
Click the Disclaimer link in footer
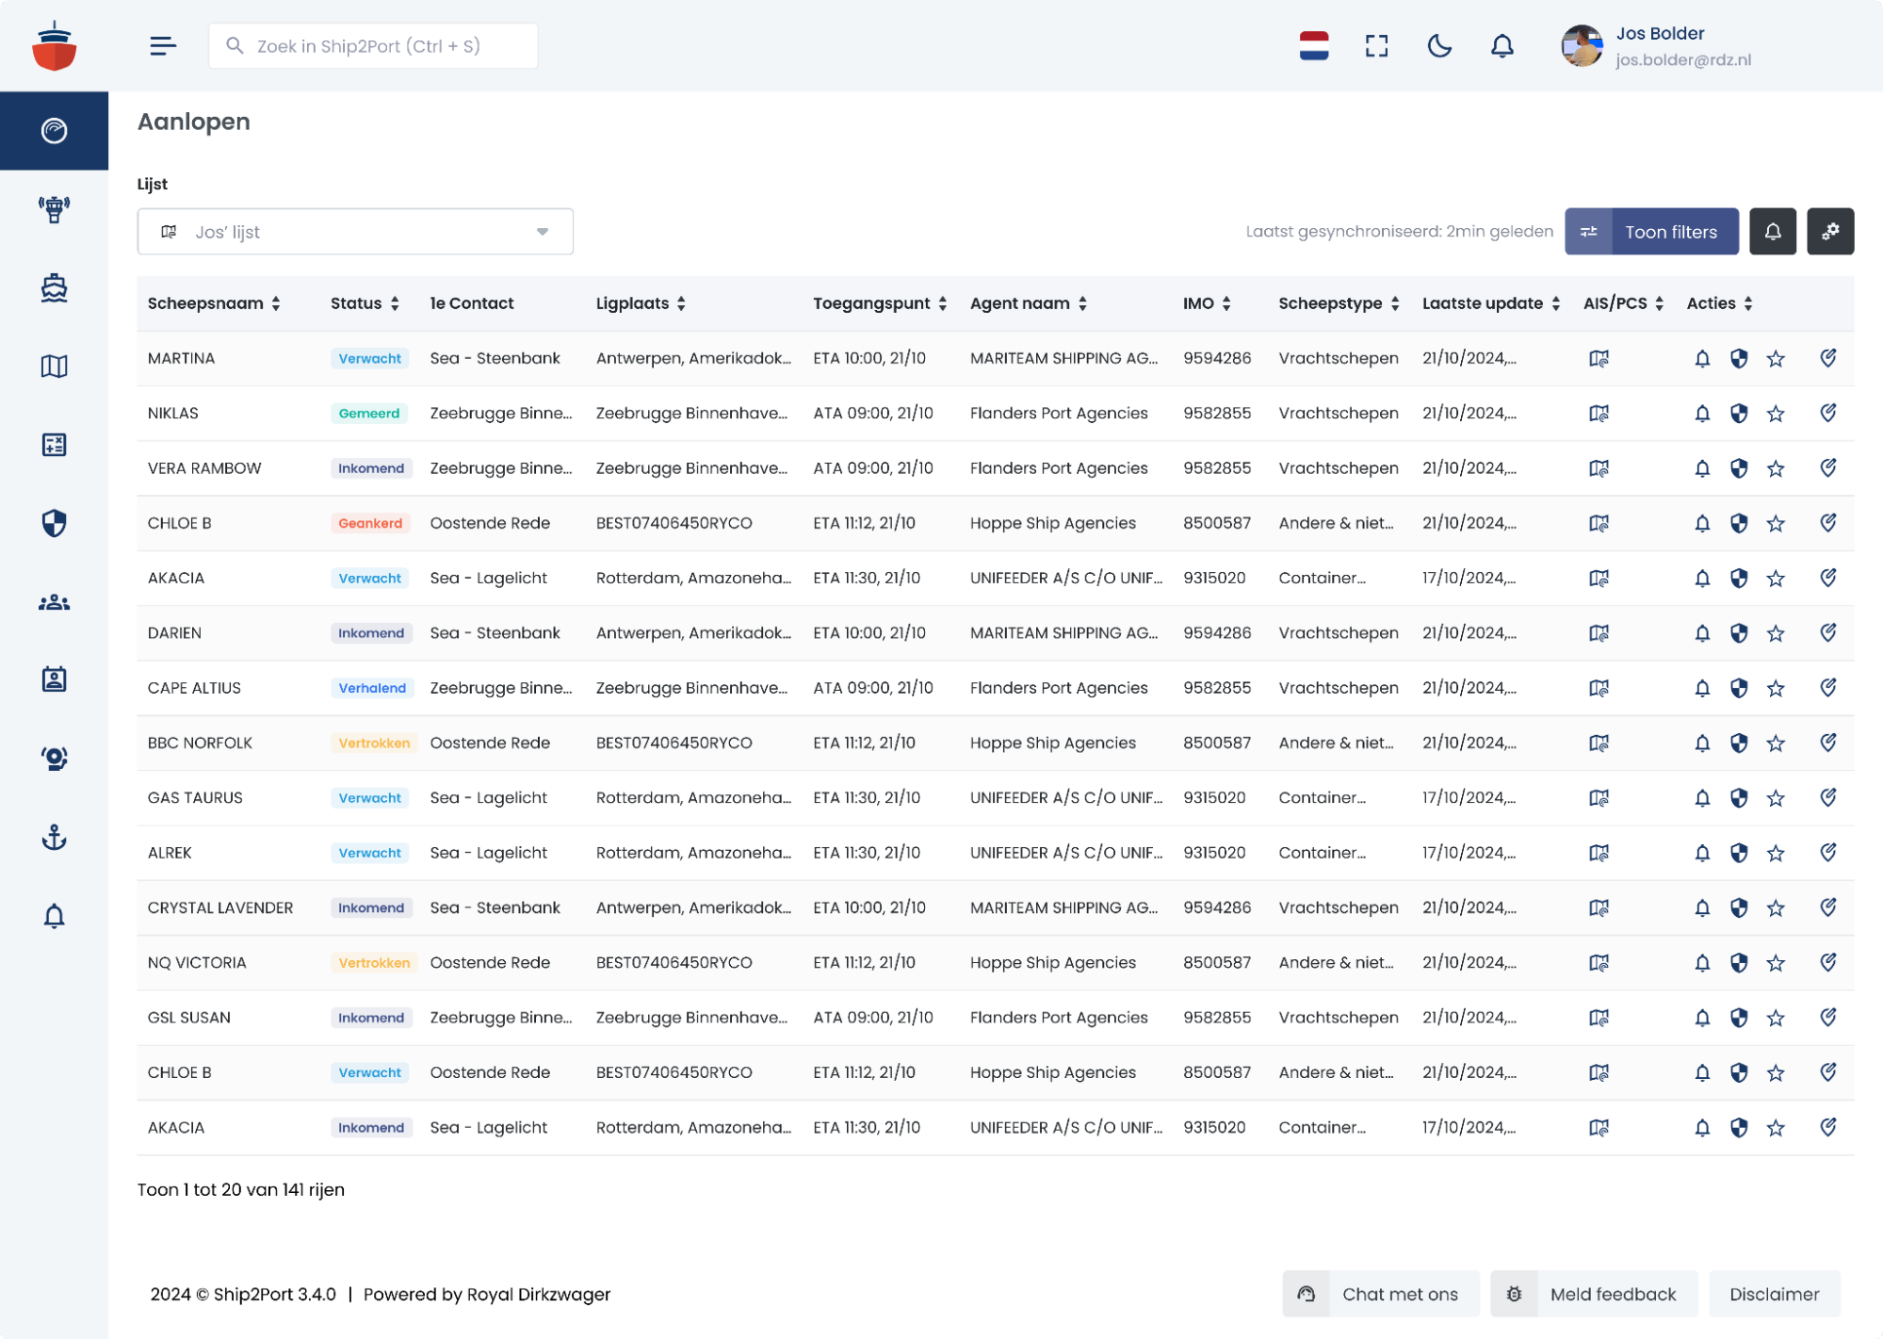click(1774, 1294)
